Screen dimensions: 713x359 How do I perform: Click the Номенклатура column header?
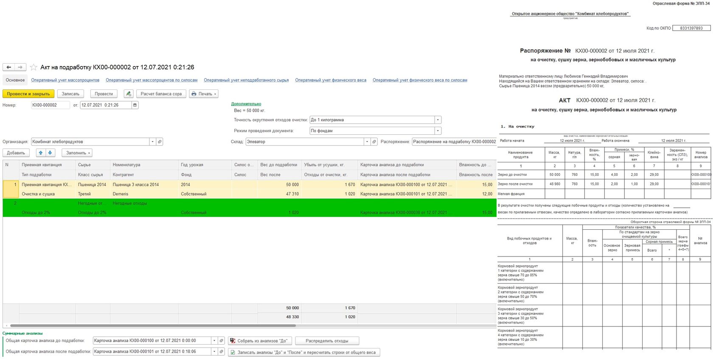point(144,165)
